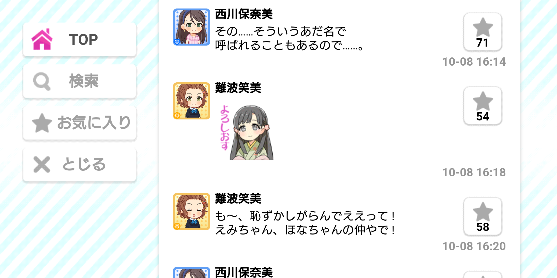The width and height of the screenshot is (557, 278).
Task: Open the winking 難波笑美 avatar
Action: 191,212
